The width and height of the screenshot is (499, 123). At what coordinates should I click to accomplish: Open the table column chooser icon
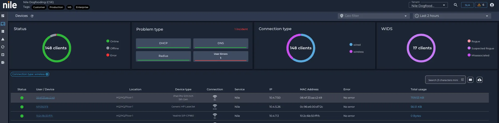pyautogui.click(x=470, y=80)
